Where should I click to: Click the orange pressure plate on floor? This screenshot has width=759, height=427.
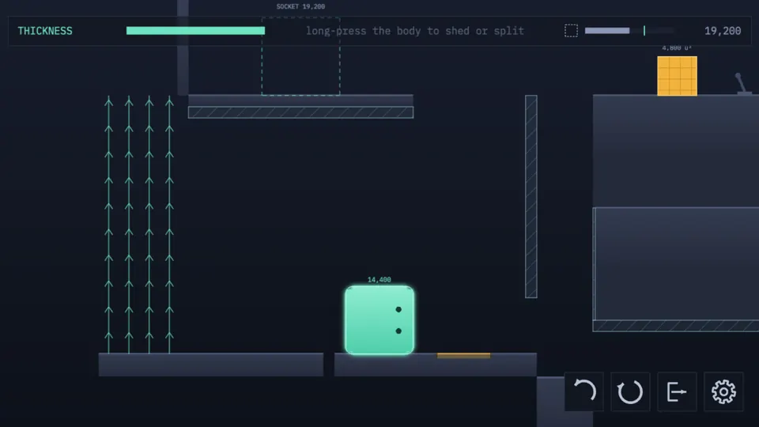464,356
